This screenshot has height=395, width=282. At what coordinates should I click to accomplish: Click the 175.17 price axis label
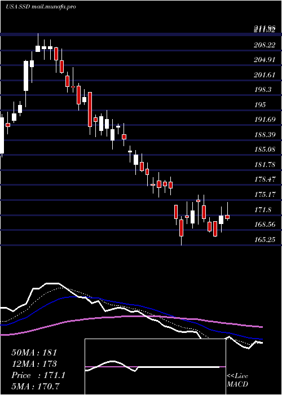(x=265, y=195)
